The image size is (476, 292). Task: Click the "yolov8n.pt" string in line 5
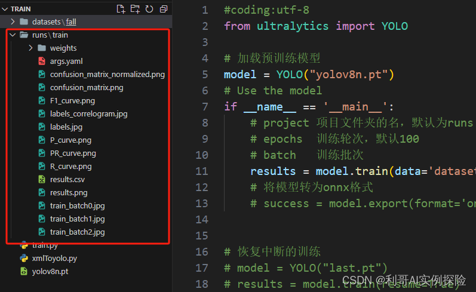coord(349,75)
